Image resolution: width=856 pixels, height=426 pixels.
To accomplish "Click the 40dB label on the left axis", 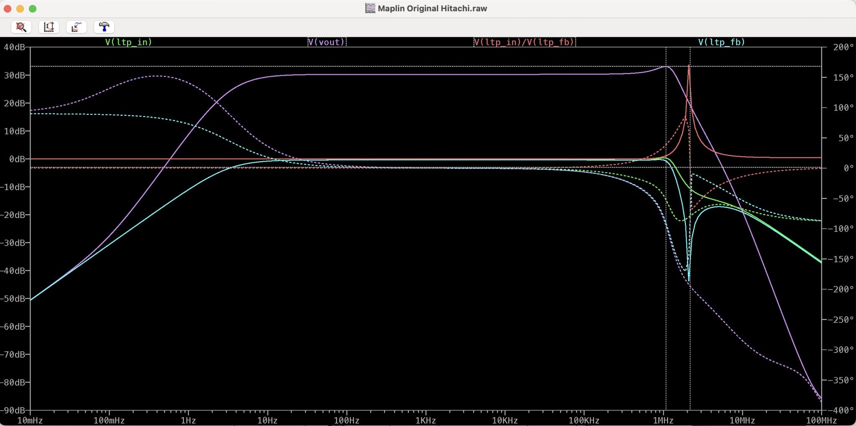I will tap(15, 47).
